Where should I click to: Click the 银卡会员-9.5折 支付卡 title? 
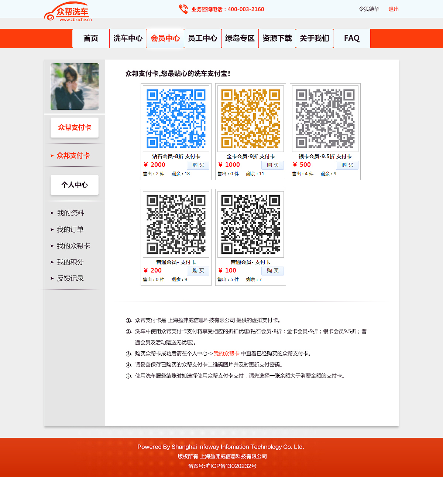tap(325, 156)
